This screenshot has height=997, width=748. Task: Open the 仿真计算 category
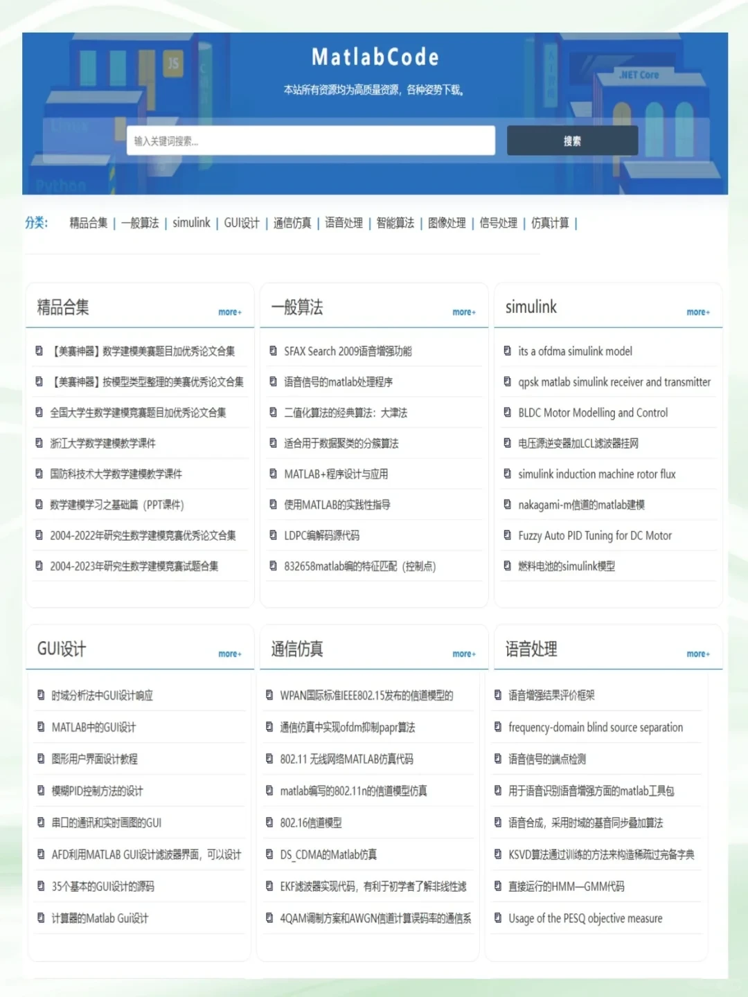click(549, 223)
